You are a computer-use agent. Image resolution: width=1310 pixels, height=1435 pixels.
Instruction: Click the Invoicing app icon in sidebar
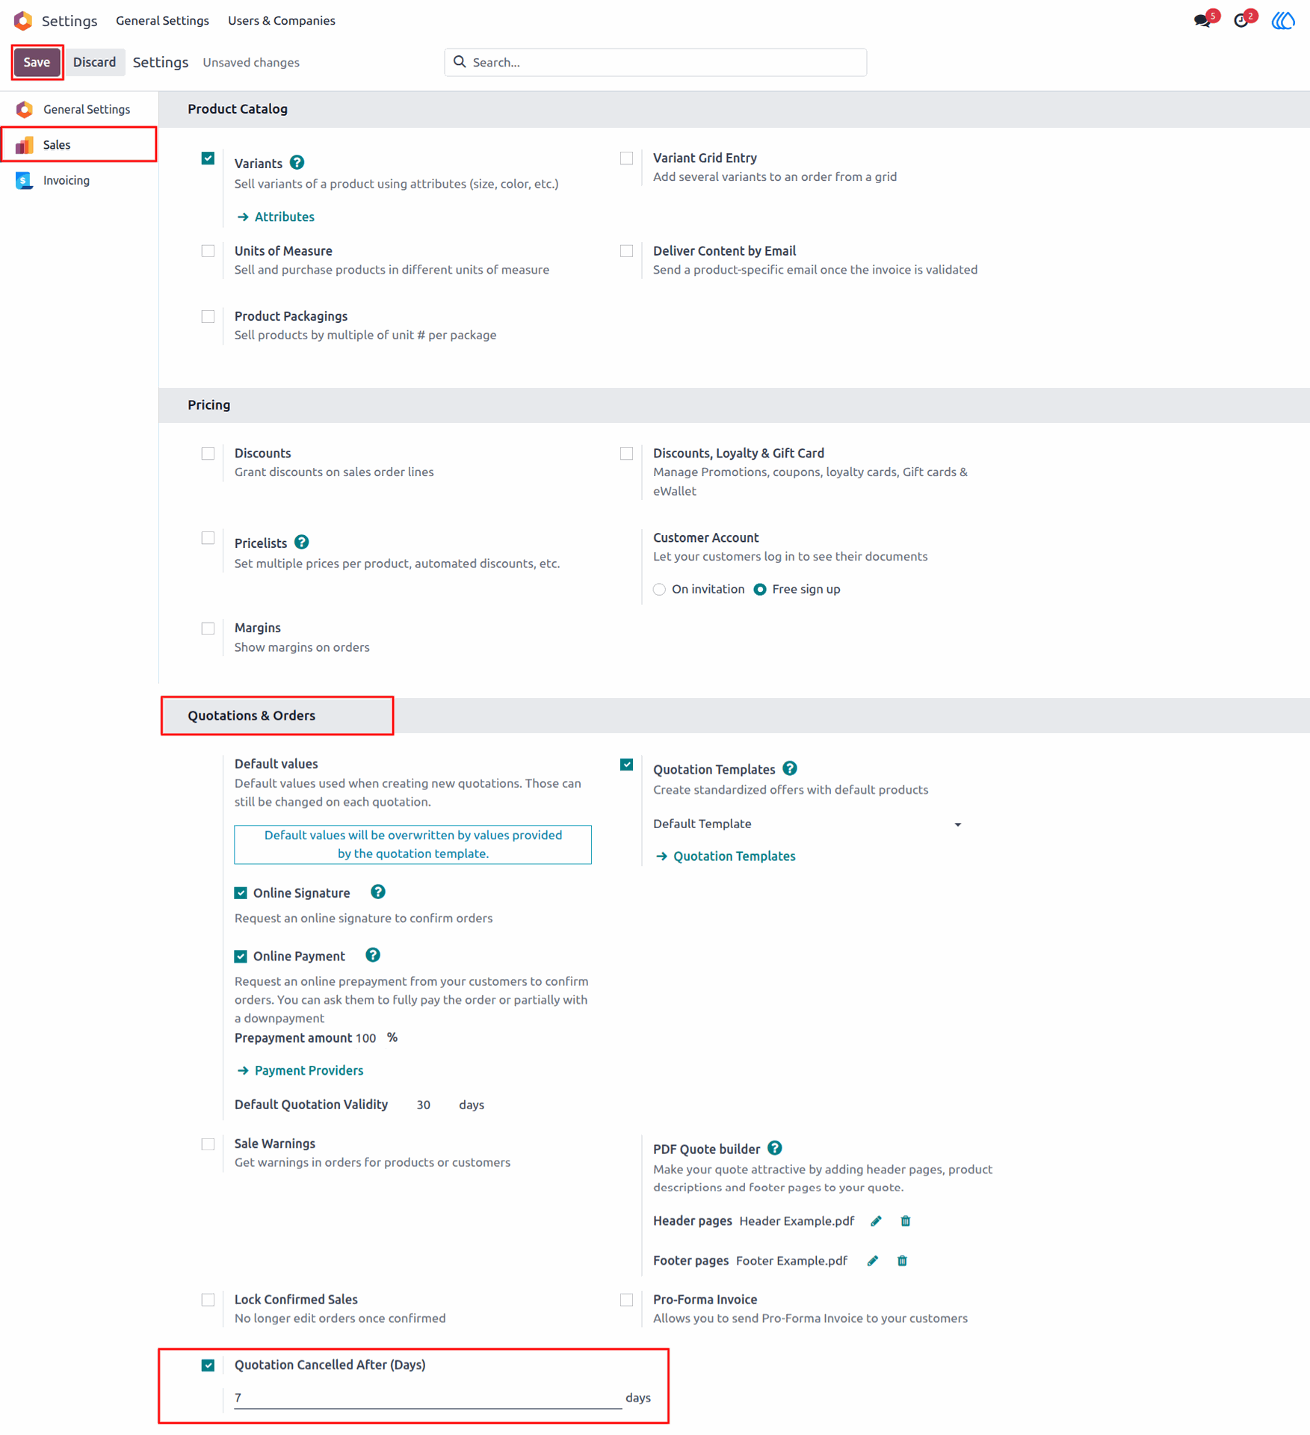click(x=25, y=180)
